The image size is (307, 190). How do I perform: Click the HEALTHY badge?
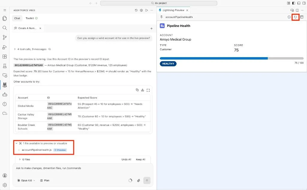[168, 64]
